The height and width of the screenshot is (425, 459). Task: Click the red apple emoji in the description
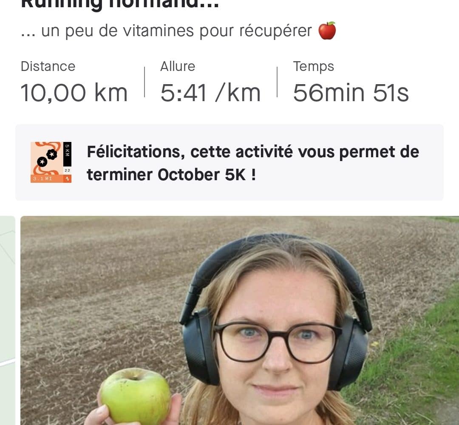point(327,31)
